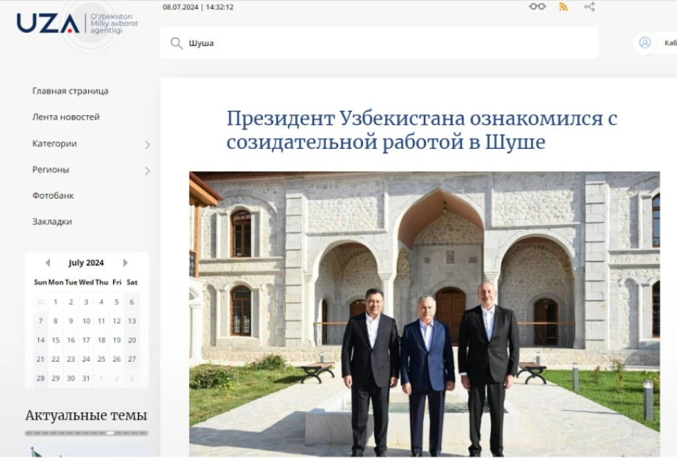
Task: Open the Главная страница menu item
Action: click(x=70, y=91)
